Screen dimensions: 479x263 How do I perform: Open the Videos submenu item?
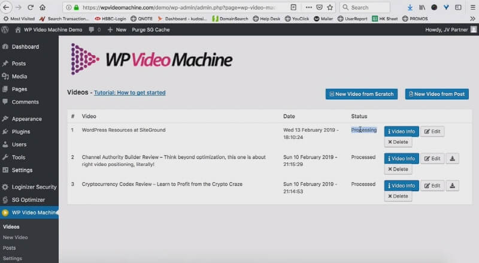(x=11, y=227)
